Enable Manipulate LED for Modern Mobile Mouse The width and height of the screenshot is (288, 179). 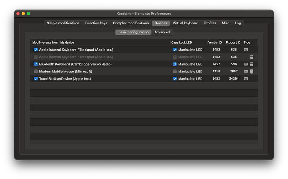point(175,71)
